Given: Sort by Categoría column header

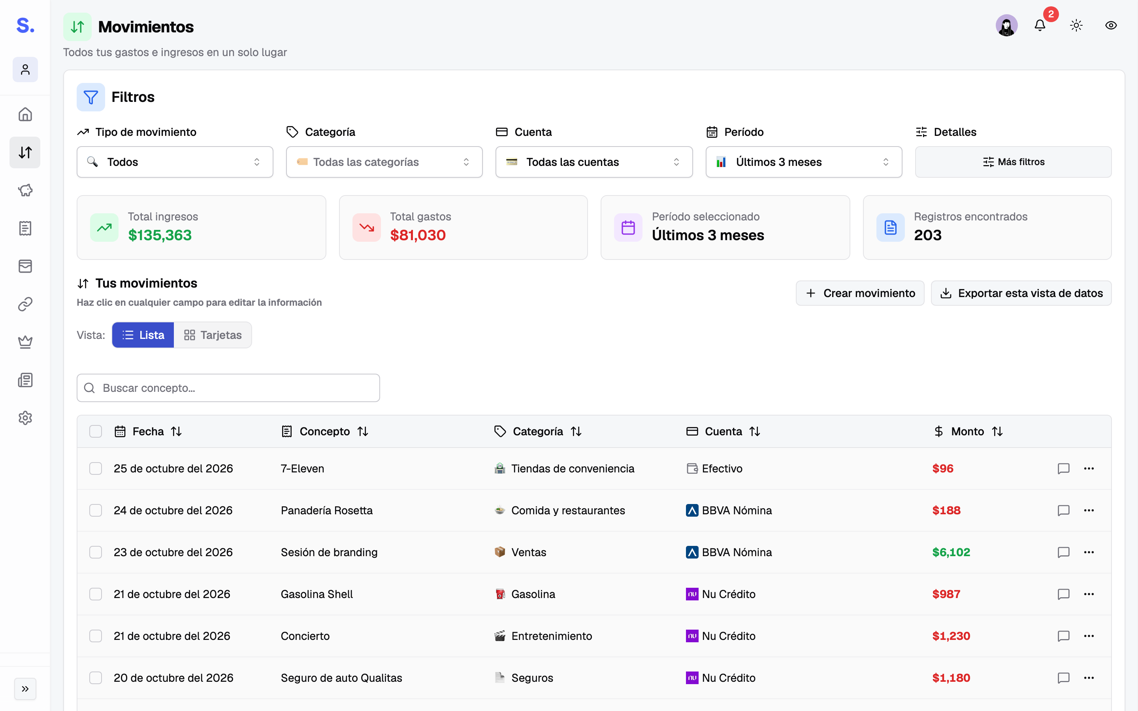Looking at the screenshot, I should tap(538, 431).
